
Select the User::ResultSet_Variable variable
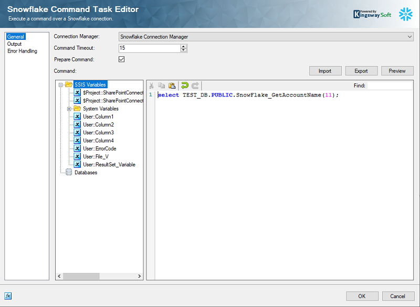pyautogui.click(x=109, y=165)
